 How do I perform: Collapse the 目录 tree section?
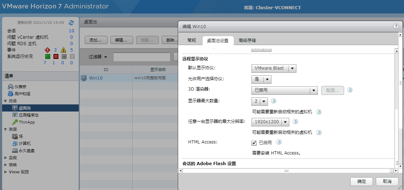[6, 101]
